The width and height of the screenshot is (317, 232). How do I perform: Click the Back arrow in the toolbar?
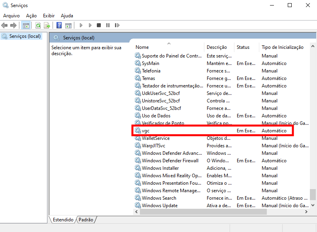pos(4,26)
